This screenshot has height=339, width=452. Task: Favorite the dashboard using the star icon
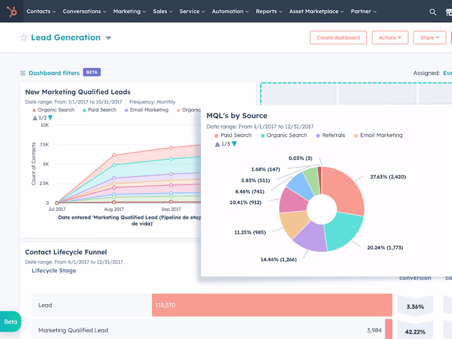23,37
